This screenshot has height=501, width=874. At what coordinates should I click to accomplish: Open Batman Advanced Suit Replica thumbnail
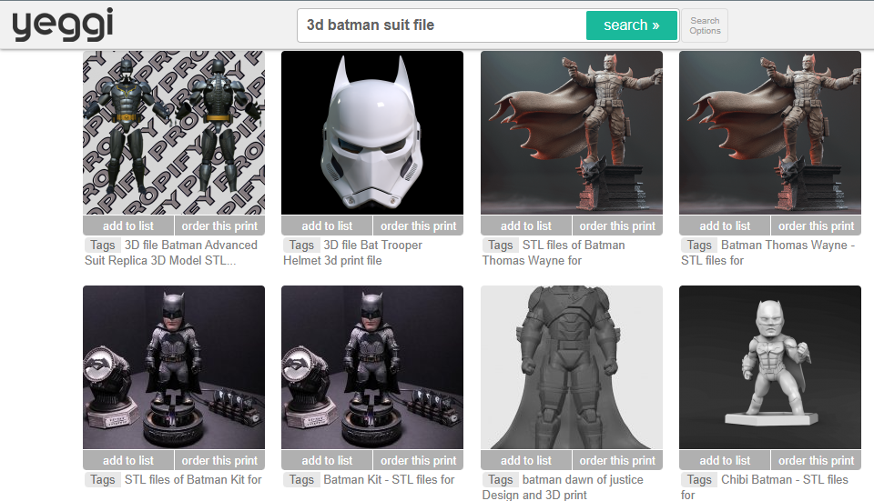click(x=174, y=133)
